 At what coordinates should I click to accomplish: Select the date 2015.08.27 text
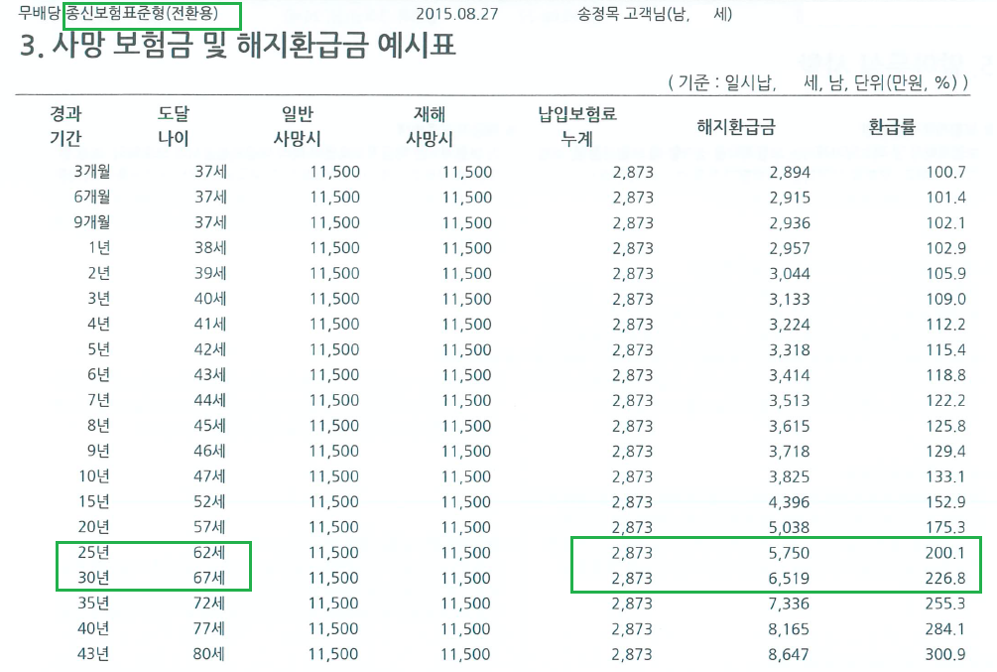coord(452,15)
